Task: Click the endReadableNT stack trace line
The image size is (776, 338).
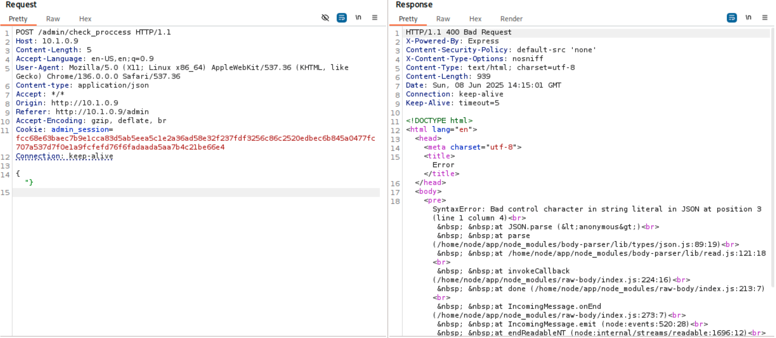Action: [x=601, y=333]
